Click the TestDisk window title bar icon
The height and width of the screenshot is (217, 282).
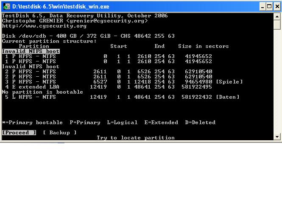(x=7, y=6)
